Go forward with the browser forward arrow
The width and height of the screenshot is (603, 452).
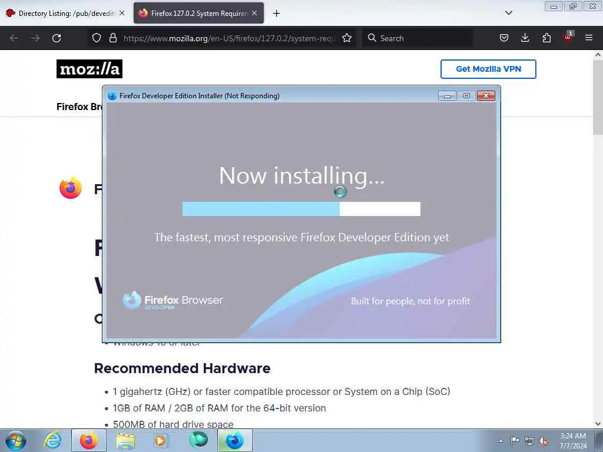tap(35, 38)
